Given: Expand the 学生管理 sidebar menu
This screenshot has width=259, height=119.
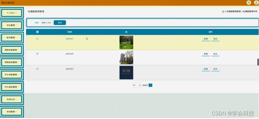Looking at the screenshot, I should 12,25.
